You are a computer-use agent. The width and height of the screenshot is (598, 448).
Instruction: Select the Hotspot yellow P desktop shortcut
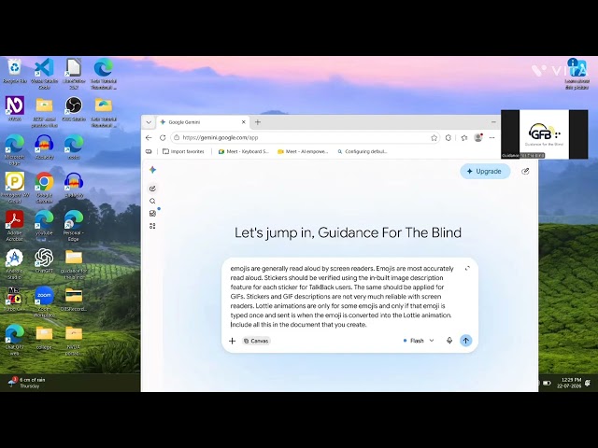coord(15,188)
